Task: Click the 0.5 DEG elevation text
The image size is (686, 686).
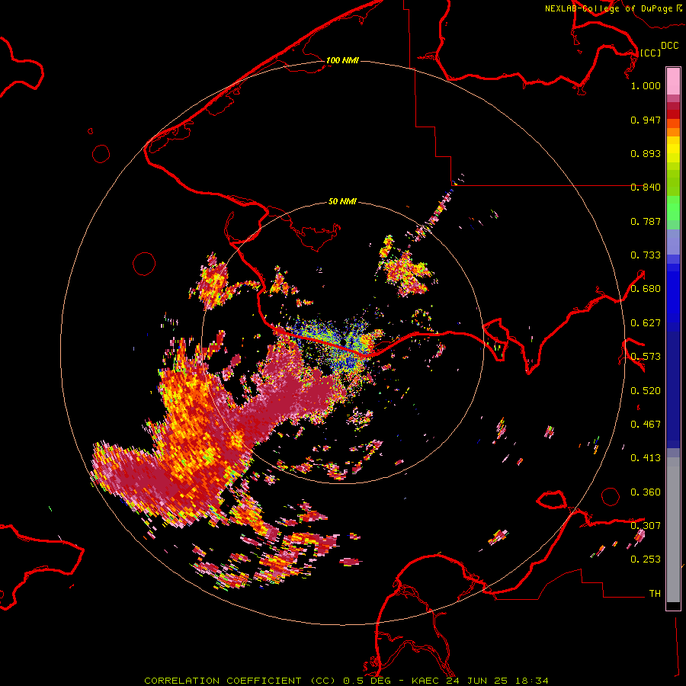Action: (367, 681)
